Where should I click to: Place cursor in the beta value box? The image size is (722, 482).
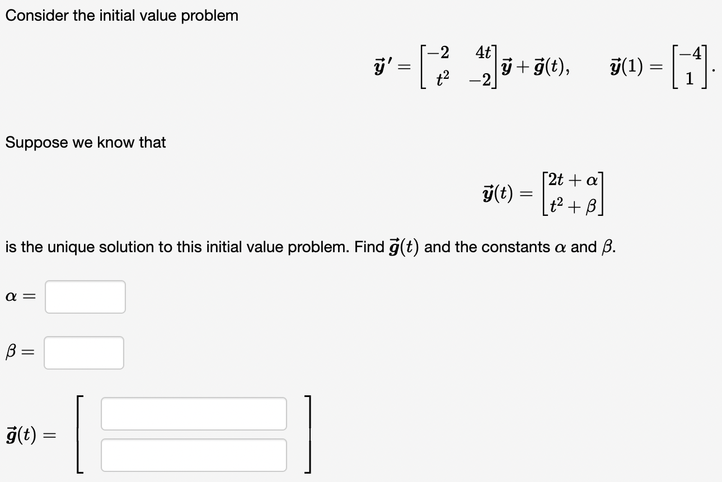83,352
